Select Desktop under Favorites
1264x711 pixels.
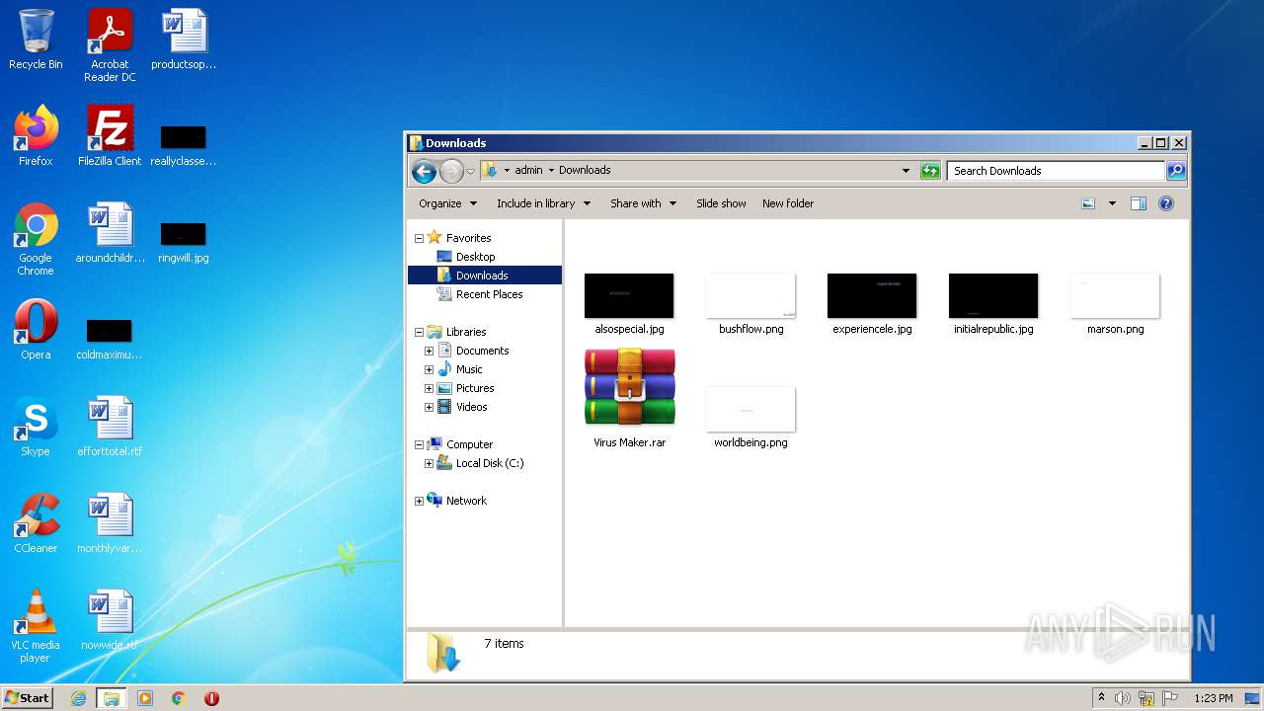[475, 257]
